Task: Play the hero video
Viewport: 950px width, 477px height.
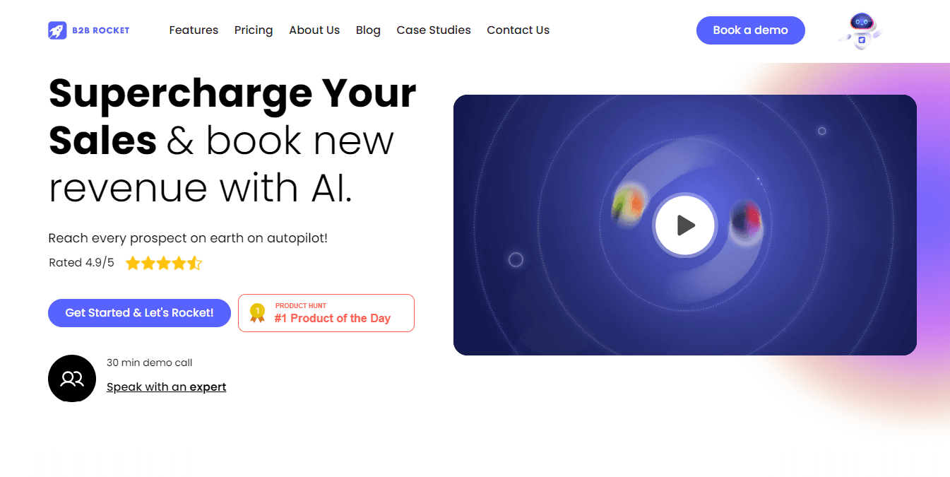Action: coord(685,225)
